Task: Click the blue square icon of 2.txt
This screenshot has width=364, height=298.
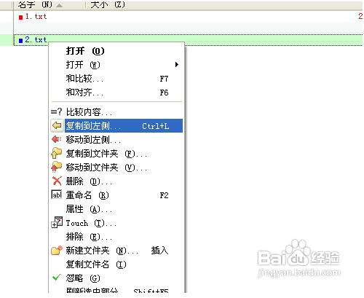Action: (x=20, y=40)
